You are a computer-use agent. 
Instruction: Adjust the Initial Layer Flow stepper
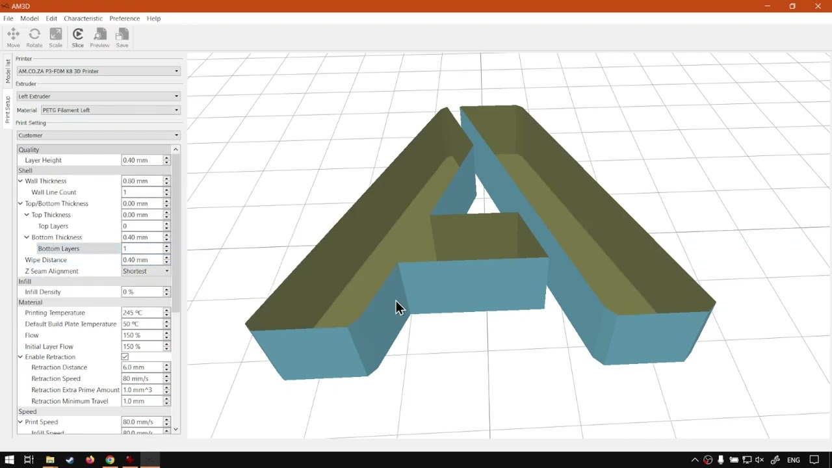166,346
